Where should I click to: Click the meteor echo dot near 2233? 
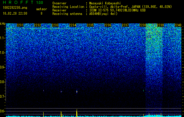(x=61, y=92)
